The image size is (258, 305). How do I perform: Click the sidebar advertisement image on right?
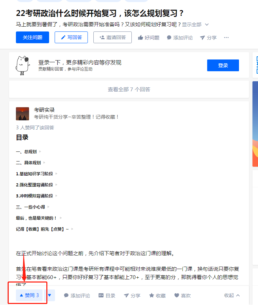(x=255, y=124)
